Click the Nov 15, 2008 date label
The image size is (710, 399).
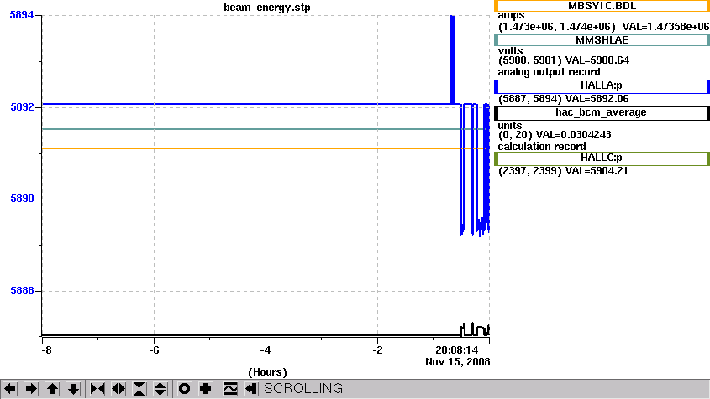[458, 362]
